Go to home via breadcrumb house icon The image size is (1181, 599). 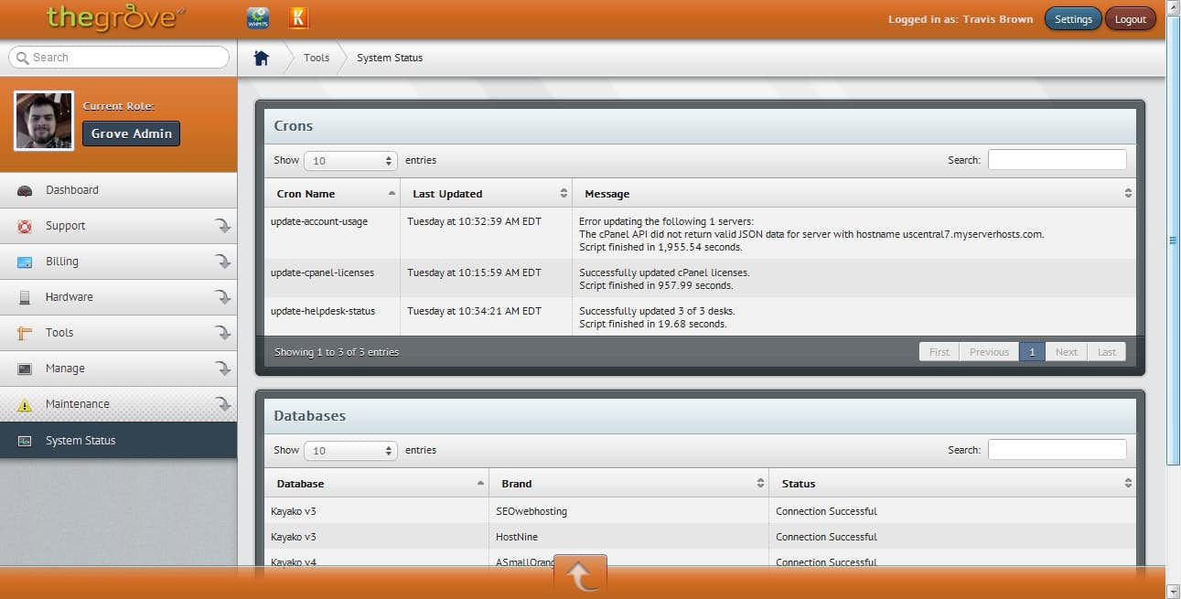[262, 58]
